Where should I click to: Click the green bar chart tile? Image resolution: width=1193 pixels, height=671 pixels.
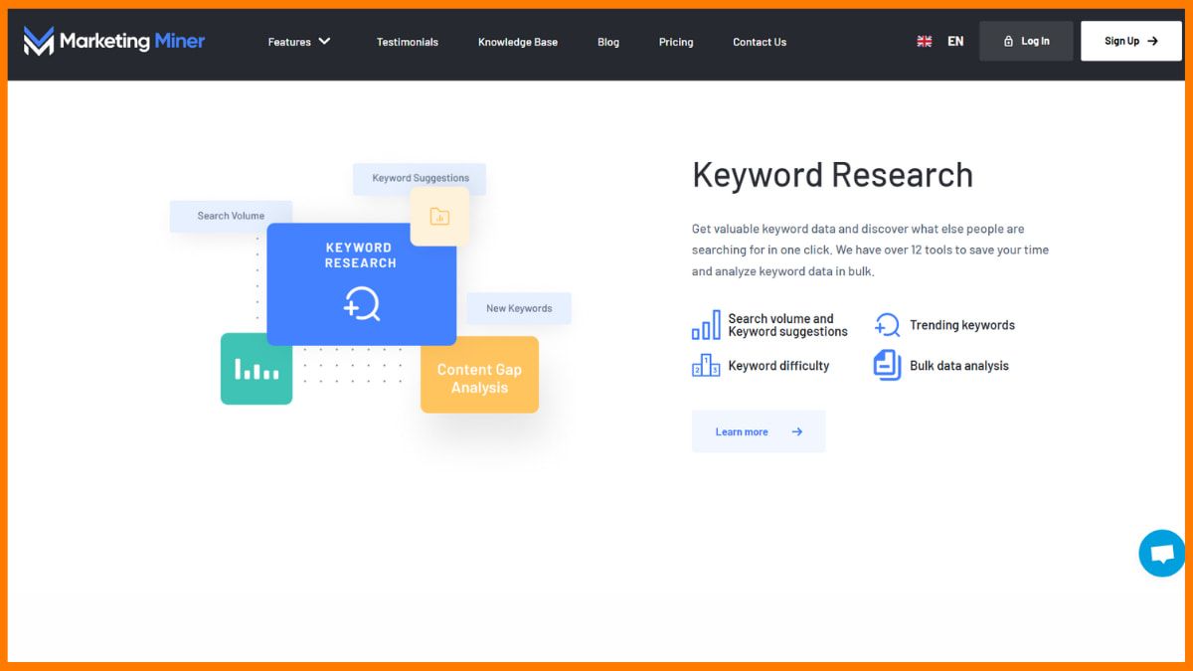pyautogui.click(x=256, y=369)
